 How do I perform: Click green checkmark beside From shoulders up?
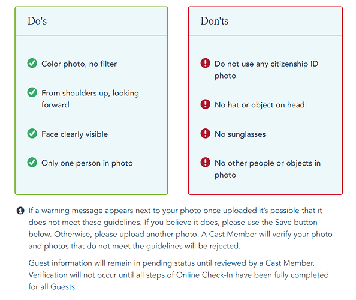pos(32,92)
